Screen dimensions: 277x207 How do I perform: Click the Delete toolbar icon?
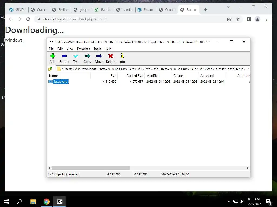click(x=111, y=58)
